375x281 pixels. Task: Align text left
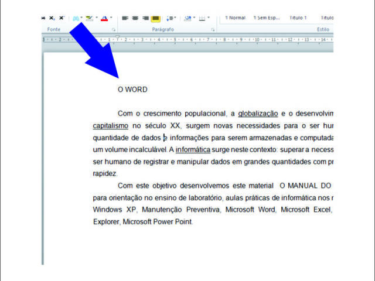click(125, 18)
